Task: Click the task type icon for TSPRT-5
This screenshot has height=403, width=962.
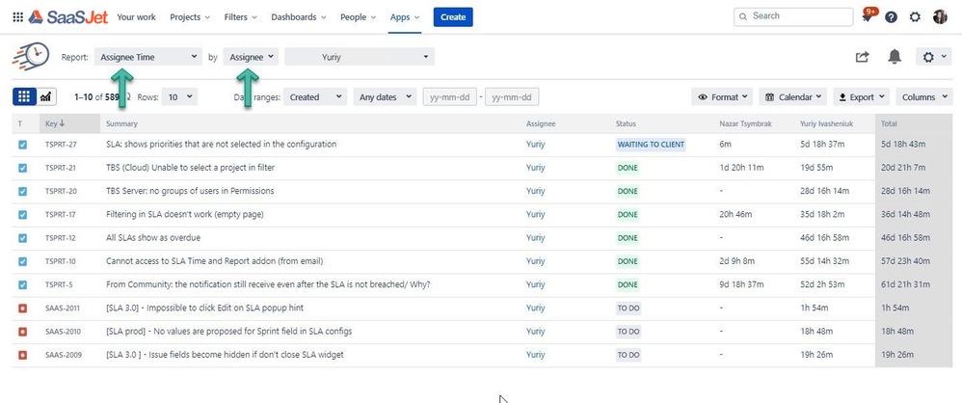Action: pos(23,284)
